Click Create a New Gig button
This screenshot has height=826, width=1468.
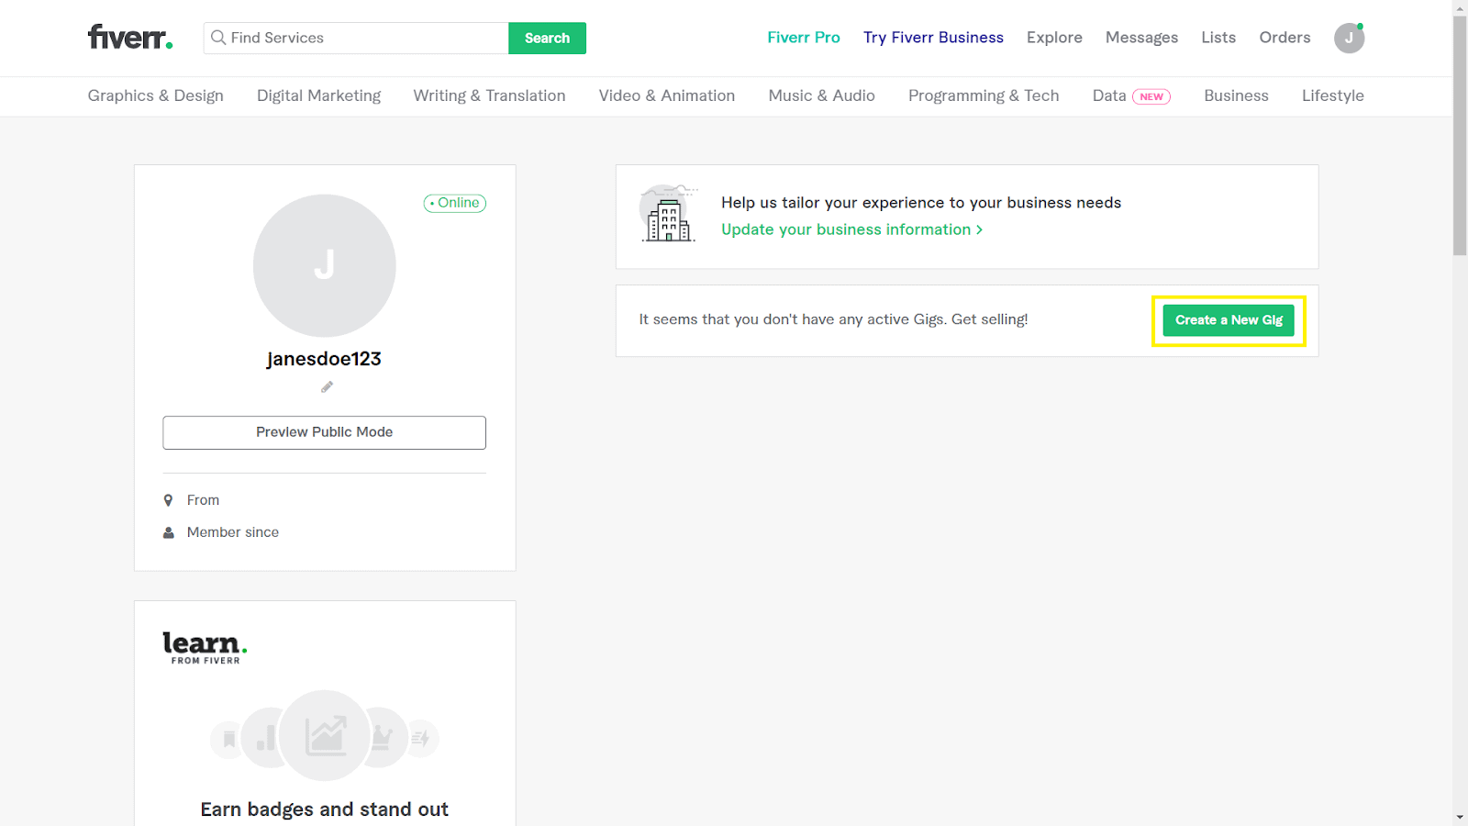(x=1229, y=320)
